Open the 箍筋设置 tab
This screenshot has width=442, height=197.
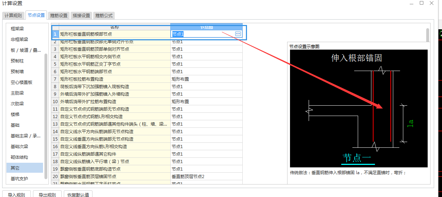coord(59,15)
